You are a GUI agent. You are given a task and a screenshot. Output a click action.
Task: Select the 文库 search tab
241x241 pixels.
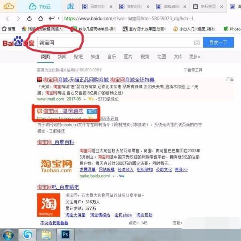tap(178, 57)
